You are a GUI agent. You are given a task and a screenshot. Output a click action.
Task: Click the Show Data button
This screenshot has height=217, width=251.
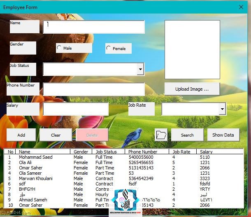223,135
